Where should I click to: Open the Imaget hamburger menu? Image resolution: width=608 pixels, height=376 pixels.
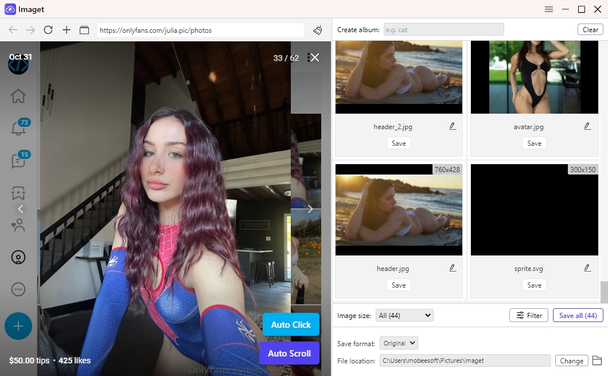(x=549, y=9)
